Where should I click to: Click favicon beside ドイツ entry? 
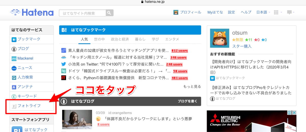[x=64, y=71]
